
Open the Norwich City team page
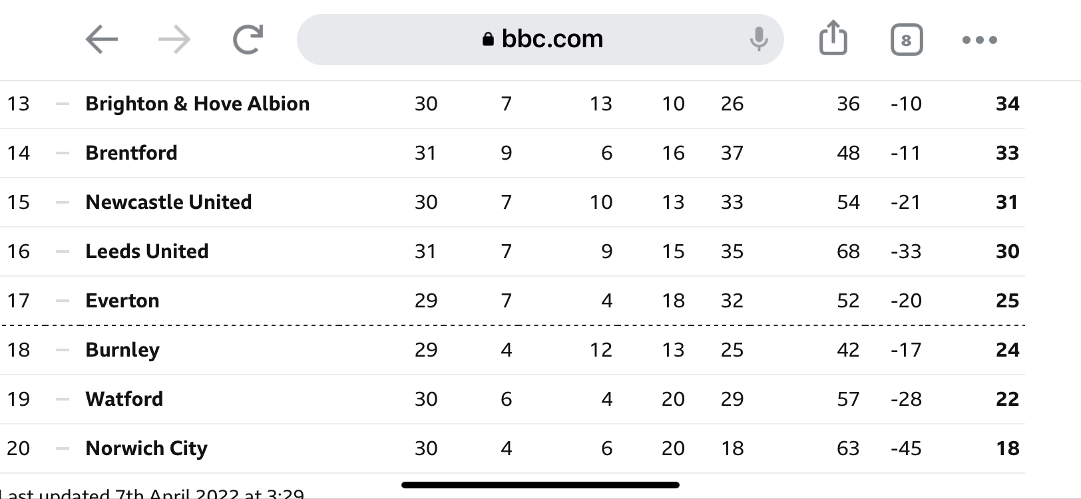coord(146,448)
